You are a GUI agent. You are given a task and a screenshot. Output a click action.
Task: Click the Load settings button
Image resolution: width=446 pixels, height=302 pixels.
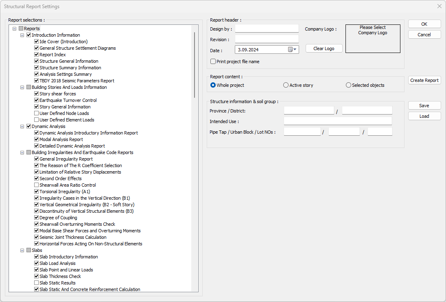(x=424, y=116)
